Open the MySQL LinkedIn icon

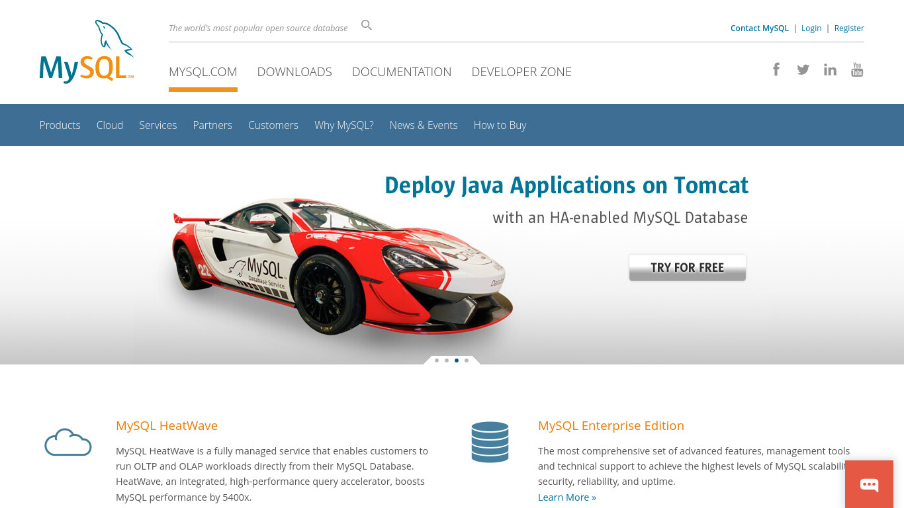pyautogui.click(x=830, y=69)
